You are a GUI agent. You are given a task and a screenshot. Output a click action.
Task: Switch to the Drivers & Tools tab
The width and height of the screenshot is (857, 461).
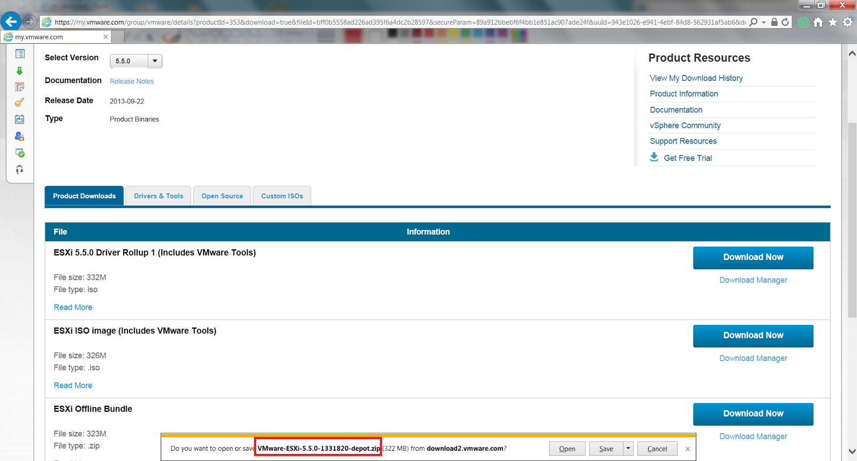(159, 196)
